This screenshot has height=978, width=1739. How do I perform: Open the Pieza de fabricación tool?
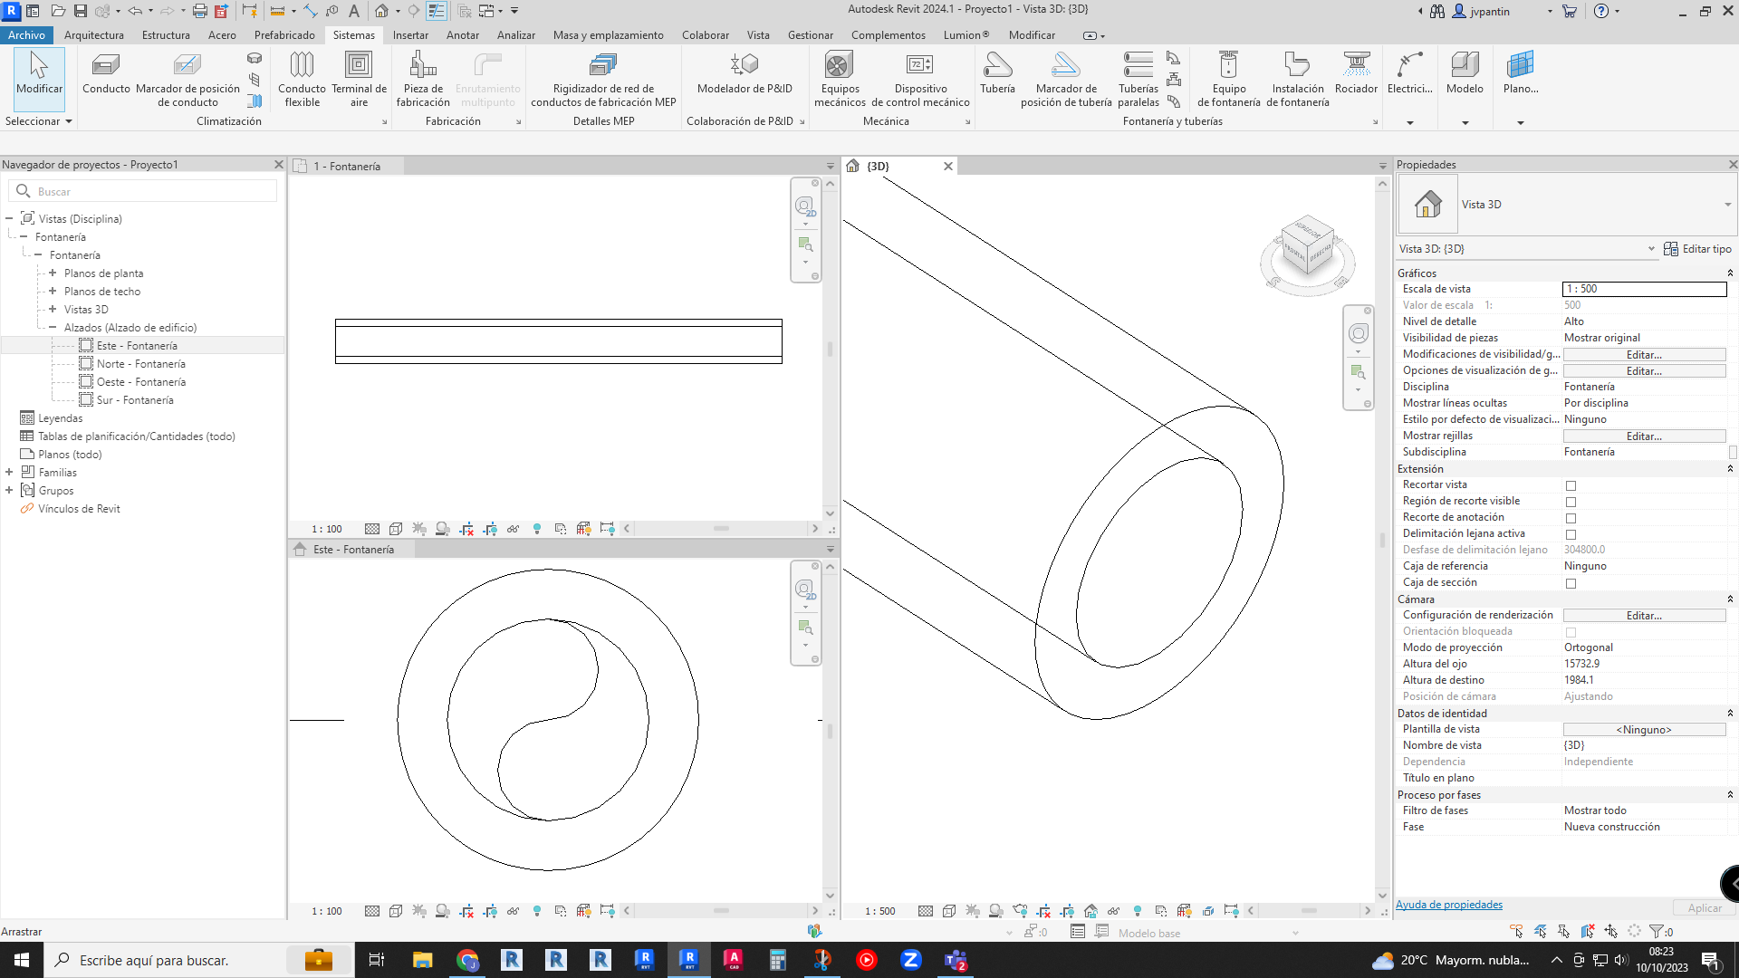coord(423,80)
